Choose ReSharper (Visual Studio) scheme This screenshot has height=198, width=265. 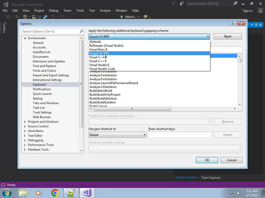tap(149, 46)
